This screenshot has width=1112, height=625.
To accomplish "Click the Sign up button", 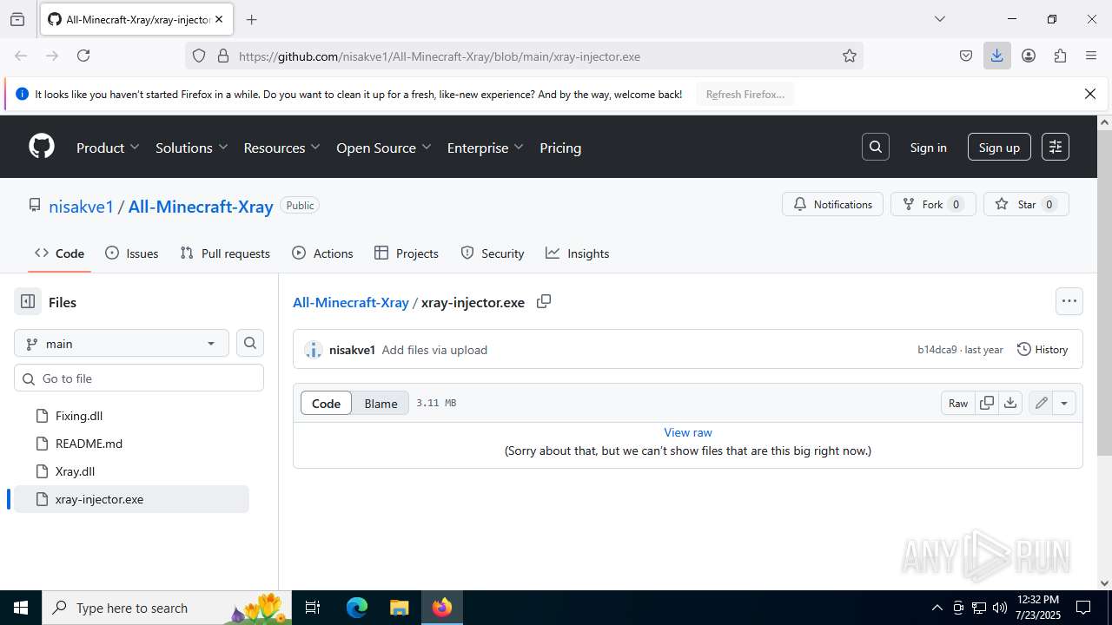I will click(999, 148).
